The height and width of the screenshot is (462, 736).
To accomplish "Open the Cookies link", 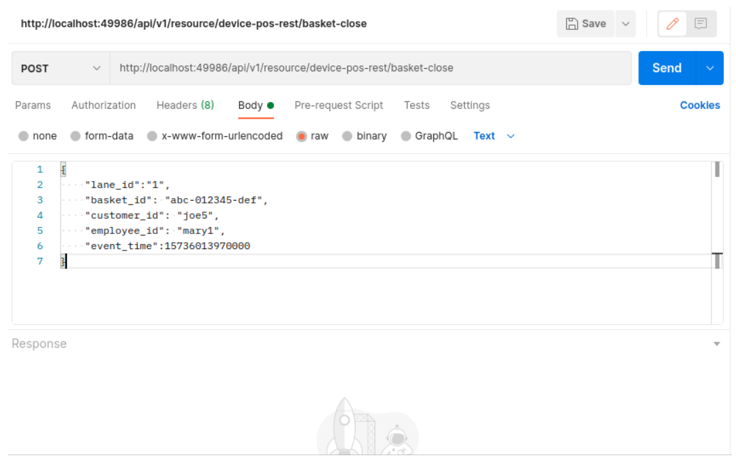I will point(700,105).
